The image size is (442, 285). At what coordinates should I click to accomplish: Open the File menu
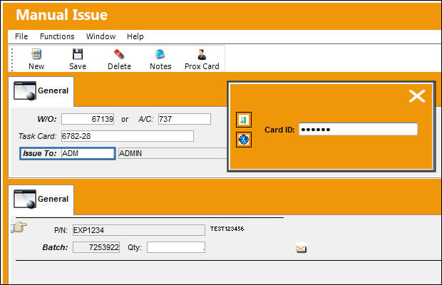tap(21, 36)
